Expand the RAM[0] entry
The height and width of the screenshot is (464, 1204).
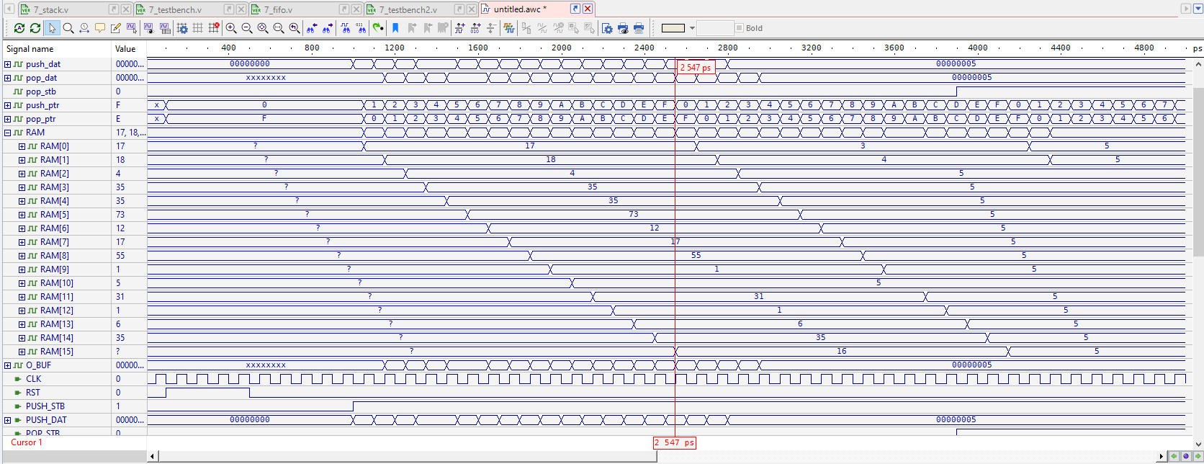point(22,146)
